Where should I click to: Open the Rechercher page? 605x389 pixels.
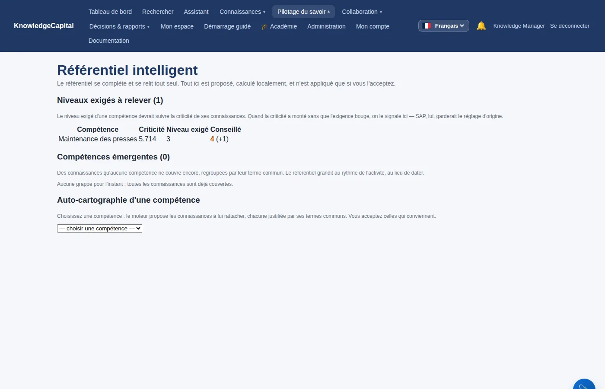click(158, 12)
